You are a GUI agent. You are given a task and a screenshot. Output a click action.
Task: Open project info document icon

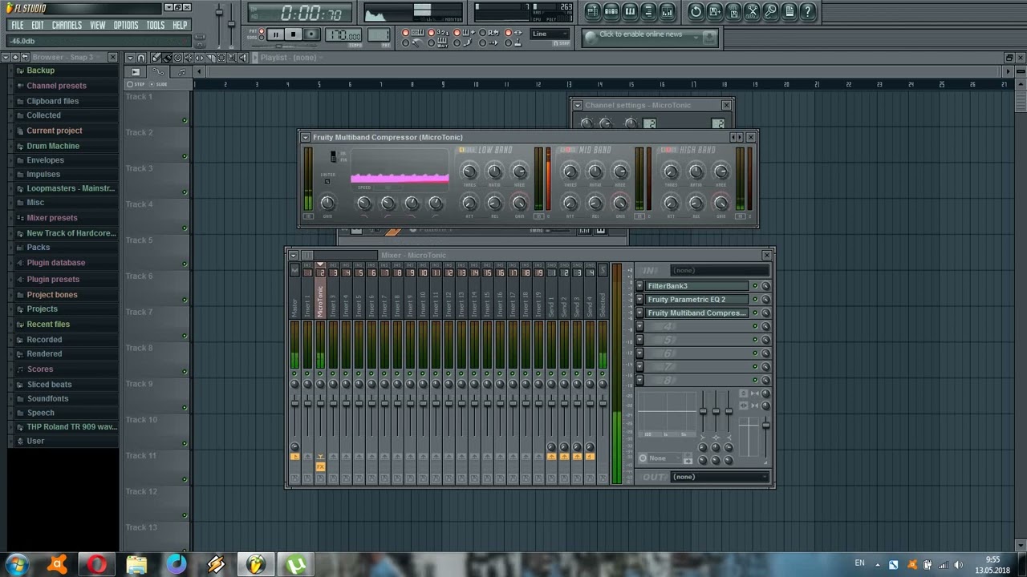(790, 11)
